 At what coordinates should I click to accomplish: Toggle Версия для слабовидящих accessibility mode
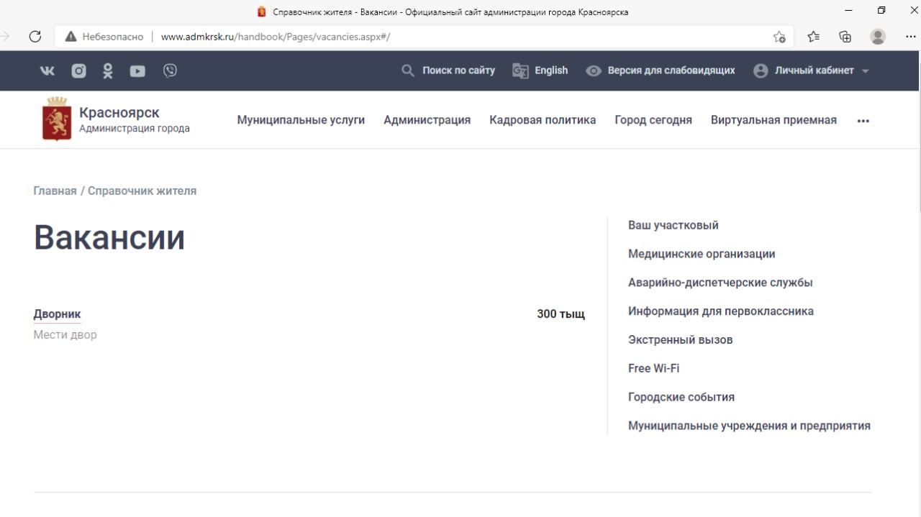[x=661, y=70]
